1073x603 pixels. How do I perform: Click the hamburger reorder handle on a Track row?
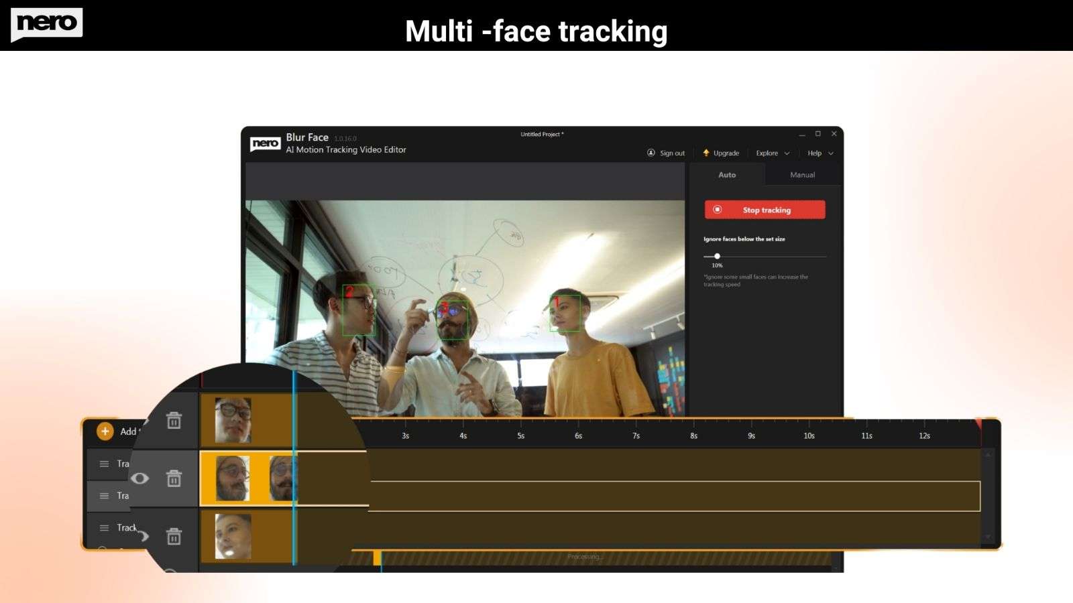103,464
